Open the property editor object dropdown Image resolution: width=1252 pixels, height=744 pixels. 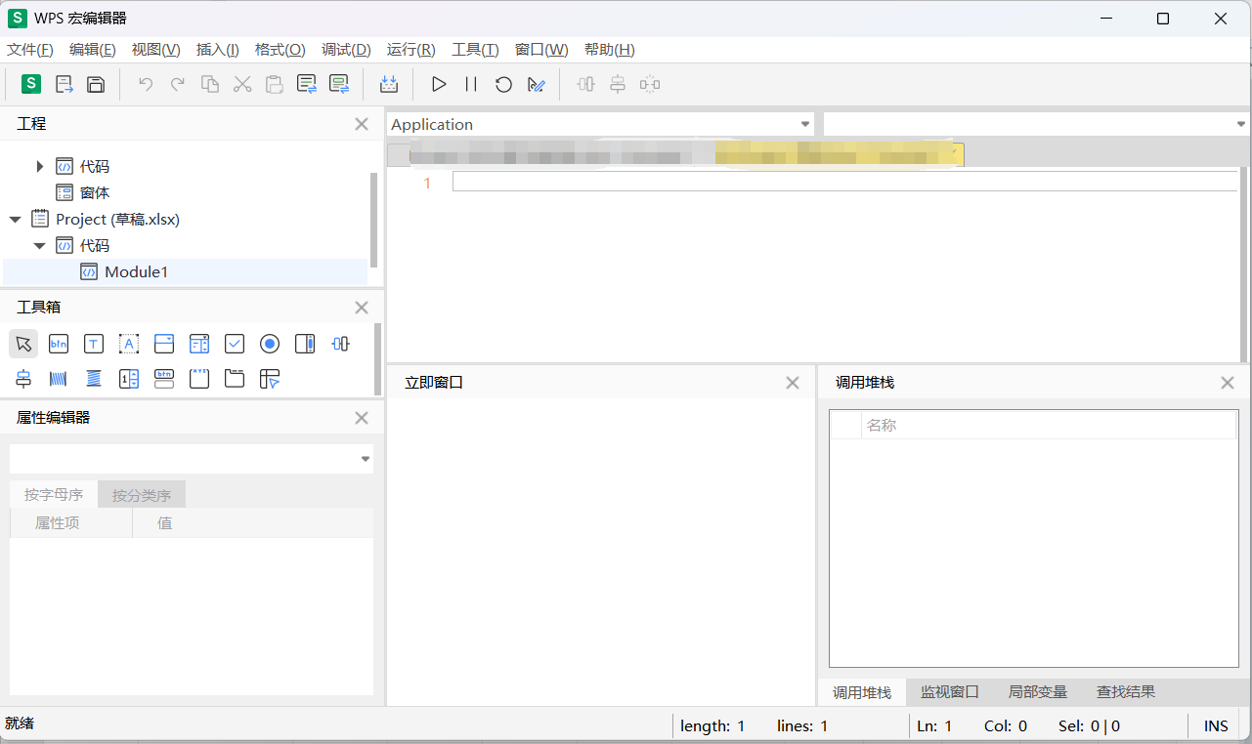366,458
